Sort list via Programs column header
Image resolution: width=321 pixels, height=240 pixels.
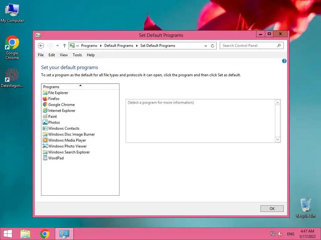click(x=80, y=87)
